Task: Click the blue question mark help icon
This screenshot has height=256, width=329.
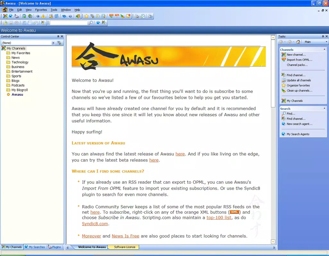Action: 70,16
